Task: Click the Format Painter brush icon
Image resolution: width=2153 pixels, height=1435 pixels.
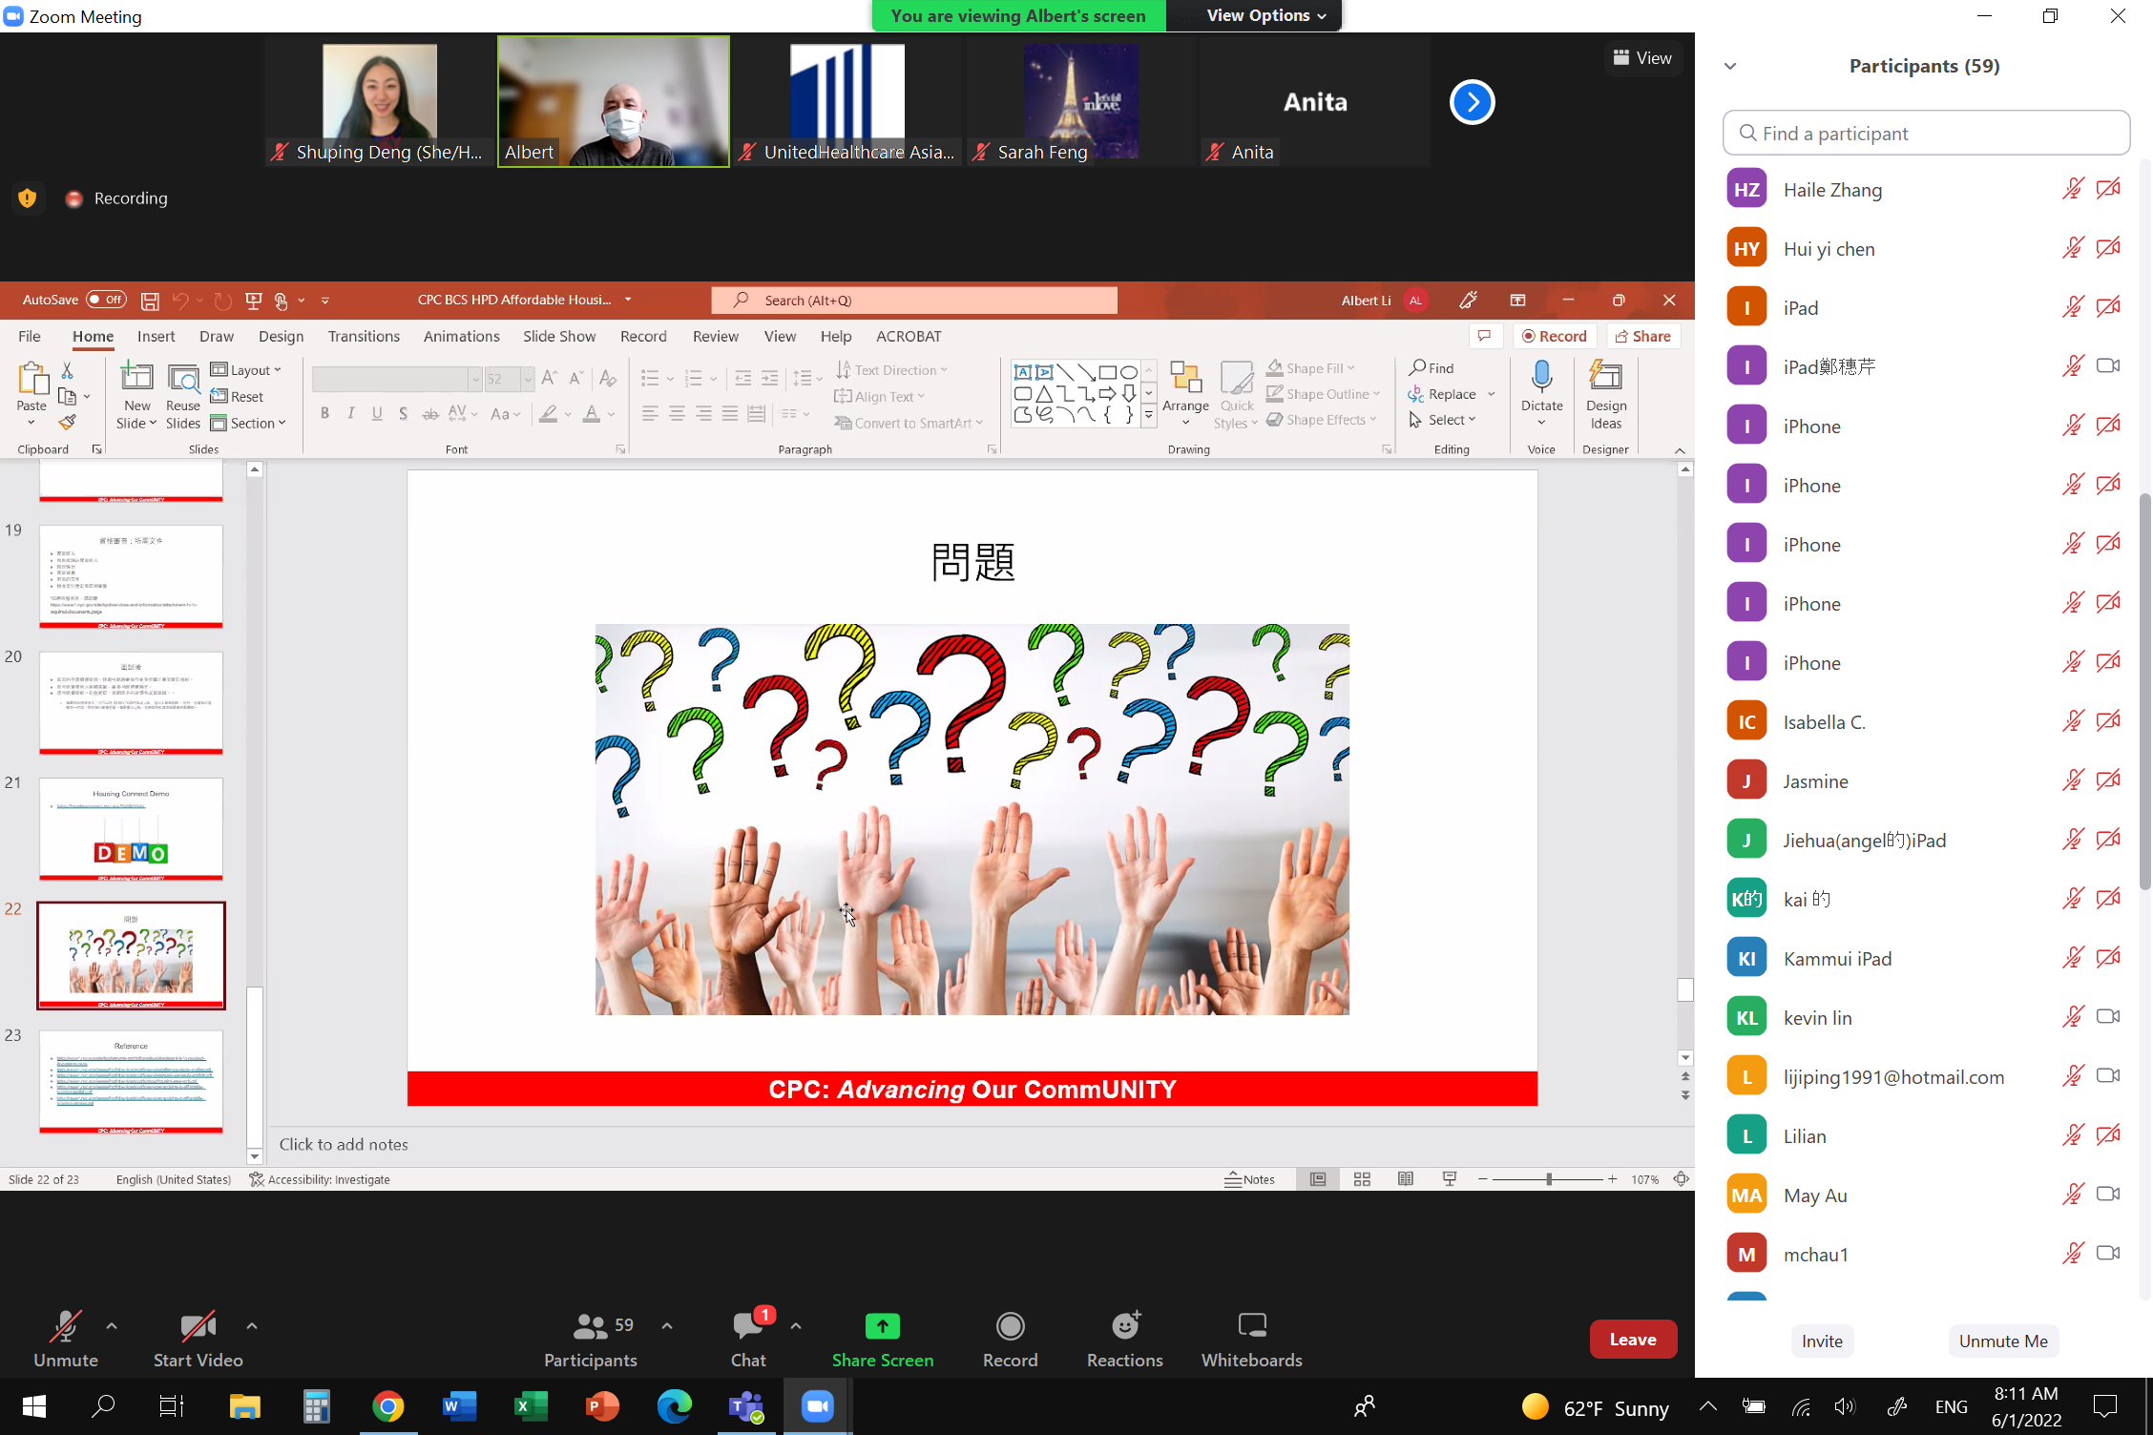Action: point(67,422)
